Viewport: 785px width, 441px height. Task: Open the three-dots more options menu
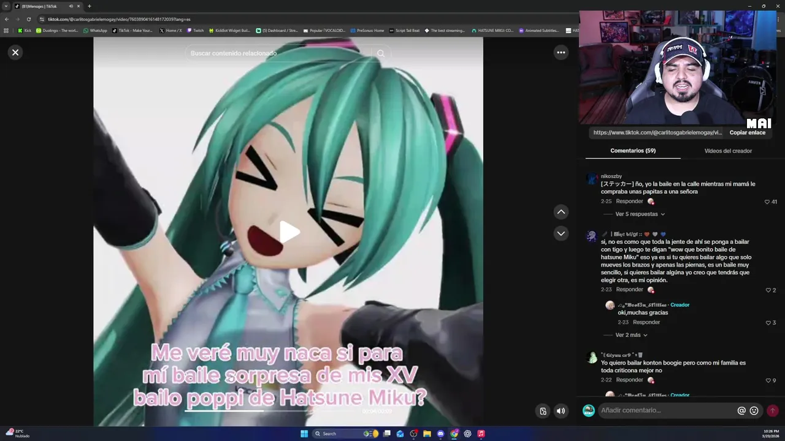(x=561, y=53)
